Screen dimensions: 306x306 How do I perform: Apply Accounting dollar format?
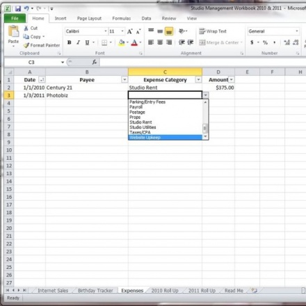[252, 42]
